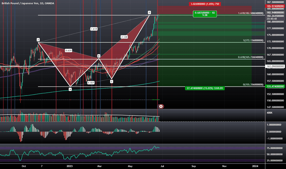The image size is (286, 169).
Task: Click the Mar label on time axis
Action: (x=99, y=166)
